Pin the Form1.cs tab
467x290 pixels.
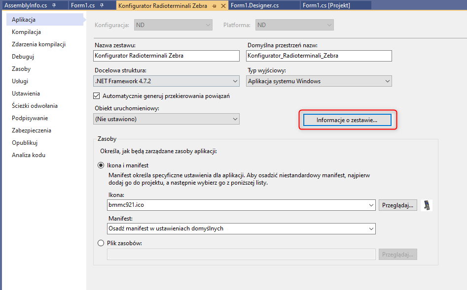102,5
